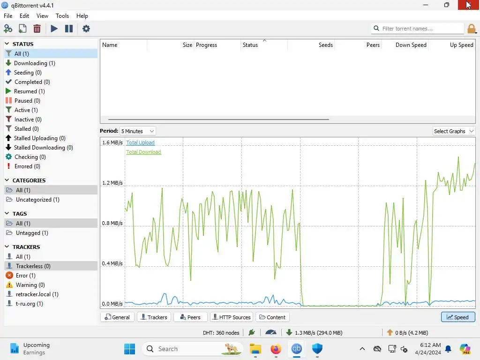480x360 pixels.
Task: Toggle alternative speed limits speedometer icon
Action: 271,332
